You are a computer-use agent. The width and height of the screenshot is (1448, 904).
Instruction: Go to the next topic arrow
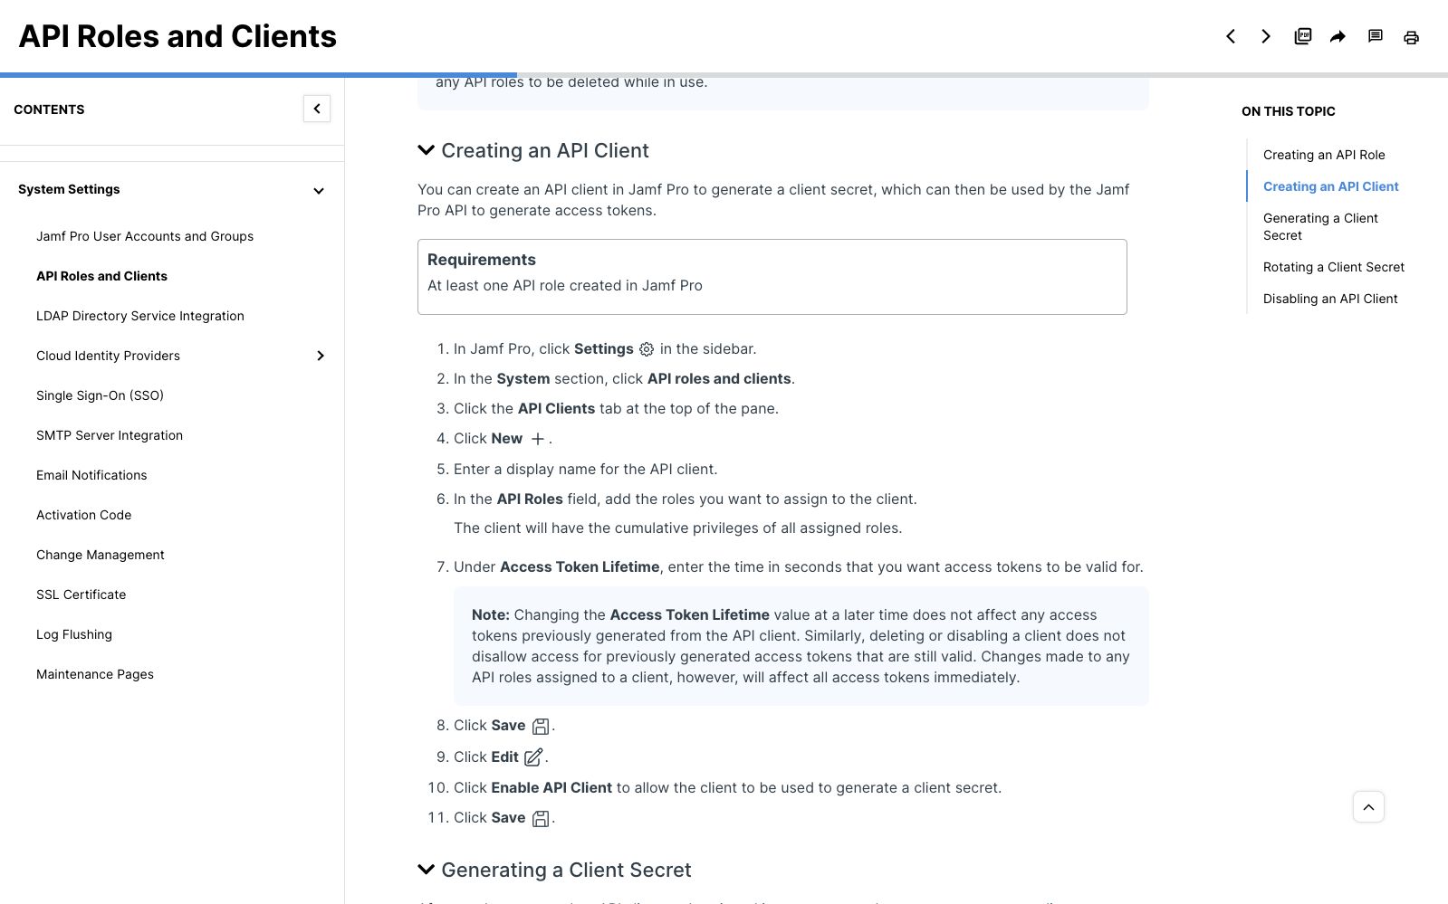click(1266, 36)
